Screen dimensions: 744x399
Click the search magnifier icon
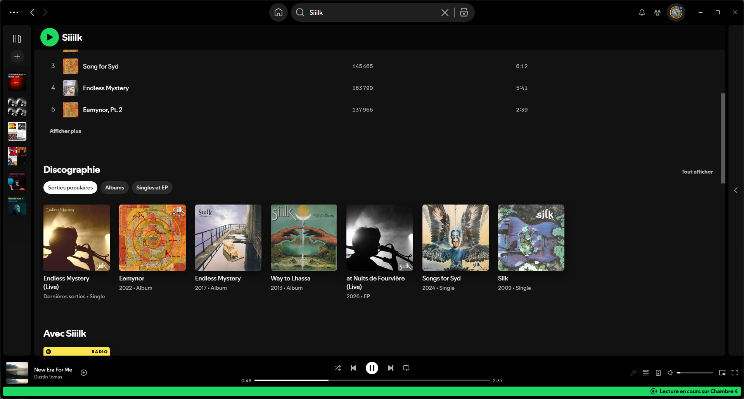click(x=300, y=12)
